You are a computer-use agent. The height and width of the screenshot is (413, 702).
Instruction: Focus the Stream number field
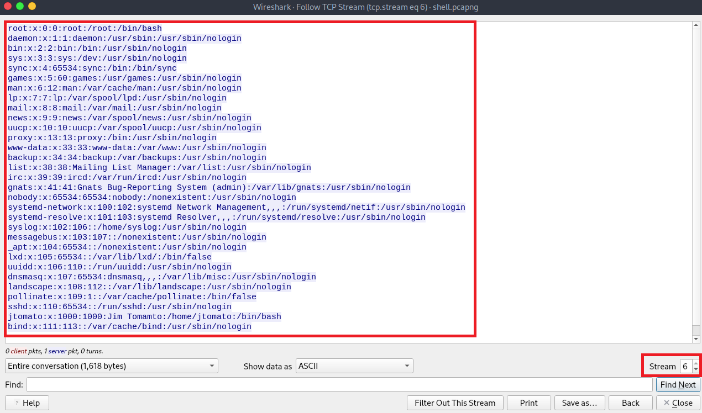685,366
